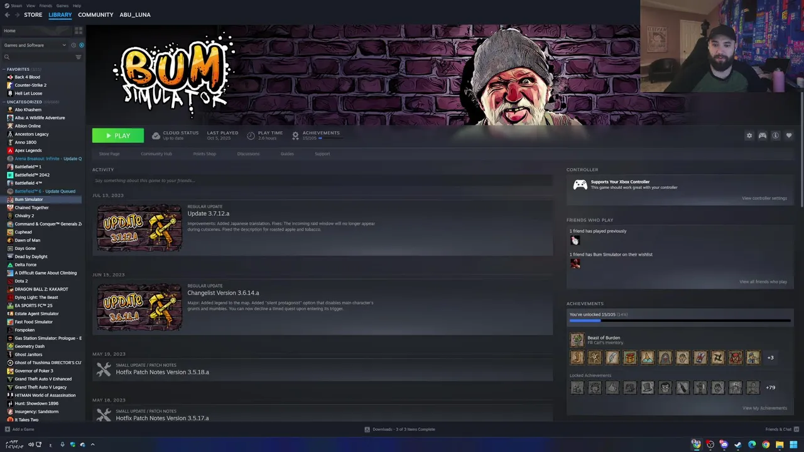Open the Guides link
This screenshot has width=804, height=452.
[287, 154]
